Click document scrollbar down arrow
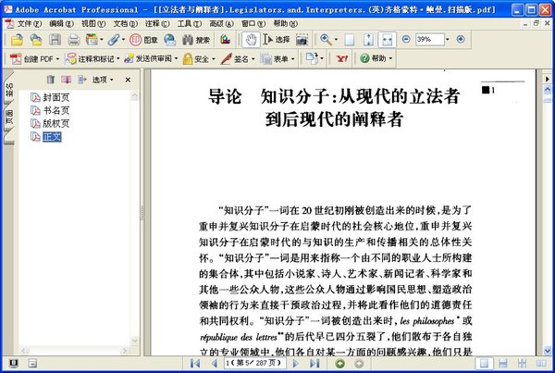This screenshot has width=555, height=373. (548, 351)
